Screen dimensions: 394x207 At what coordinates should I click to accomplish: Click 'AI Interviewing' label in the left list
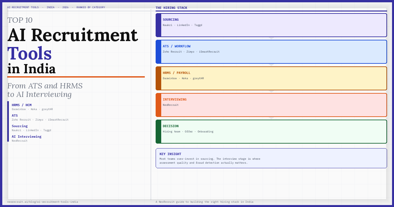[27, 137]
